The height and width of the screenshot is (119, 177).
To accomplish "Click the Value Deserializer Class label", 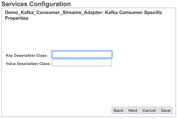I will [28, 64].
